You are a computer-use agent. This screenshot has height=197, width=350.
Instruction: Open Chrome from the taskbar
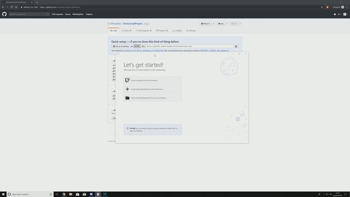click(64, 194)
